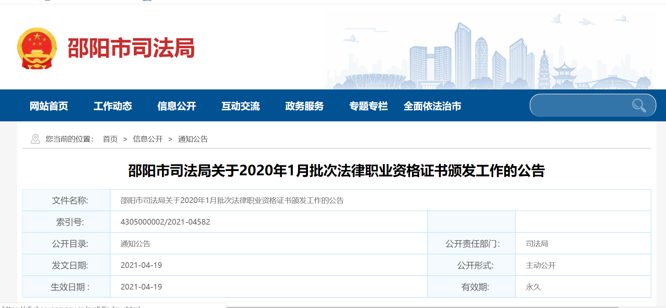The height and width of the screenshot is (308, 666).
Task: Open 全面依法治市 navigation item
Action: point(432,106)
